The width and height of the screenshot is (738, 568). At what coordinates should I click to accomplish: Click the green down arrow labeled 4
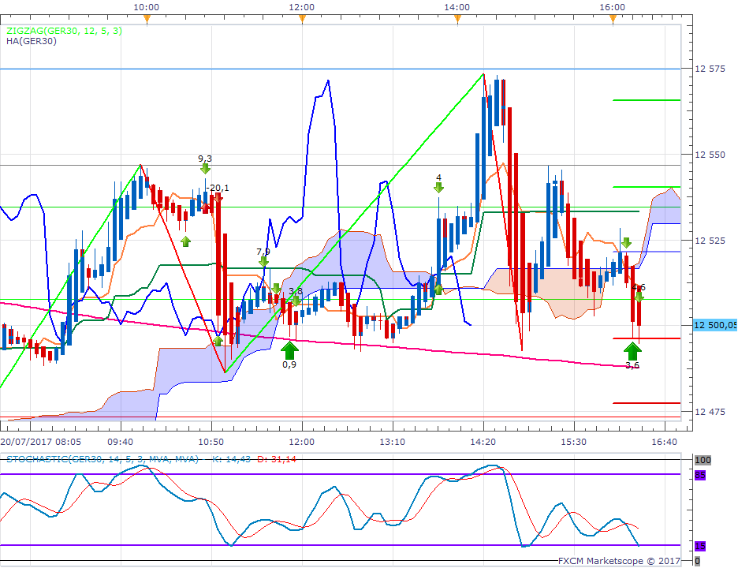click(x=438, y=188)
